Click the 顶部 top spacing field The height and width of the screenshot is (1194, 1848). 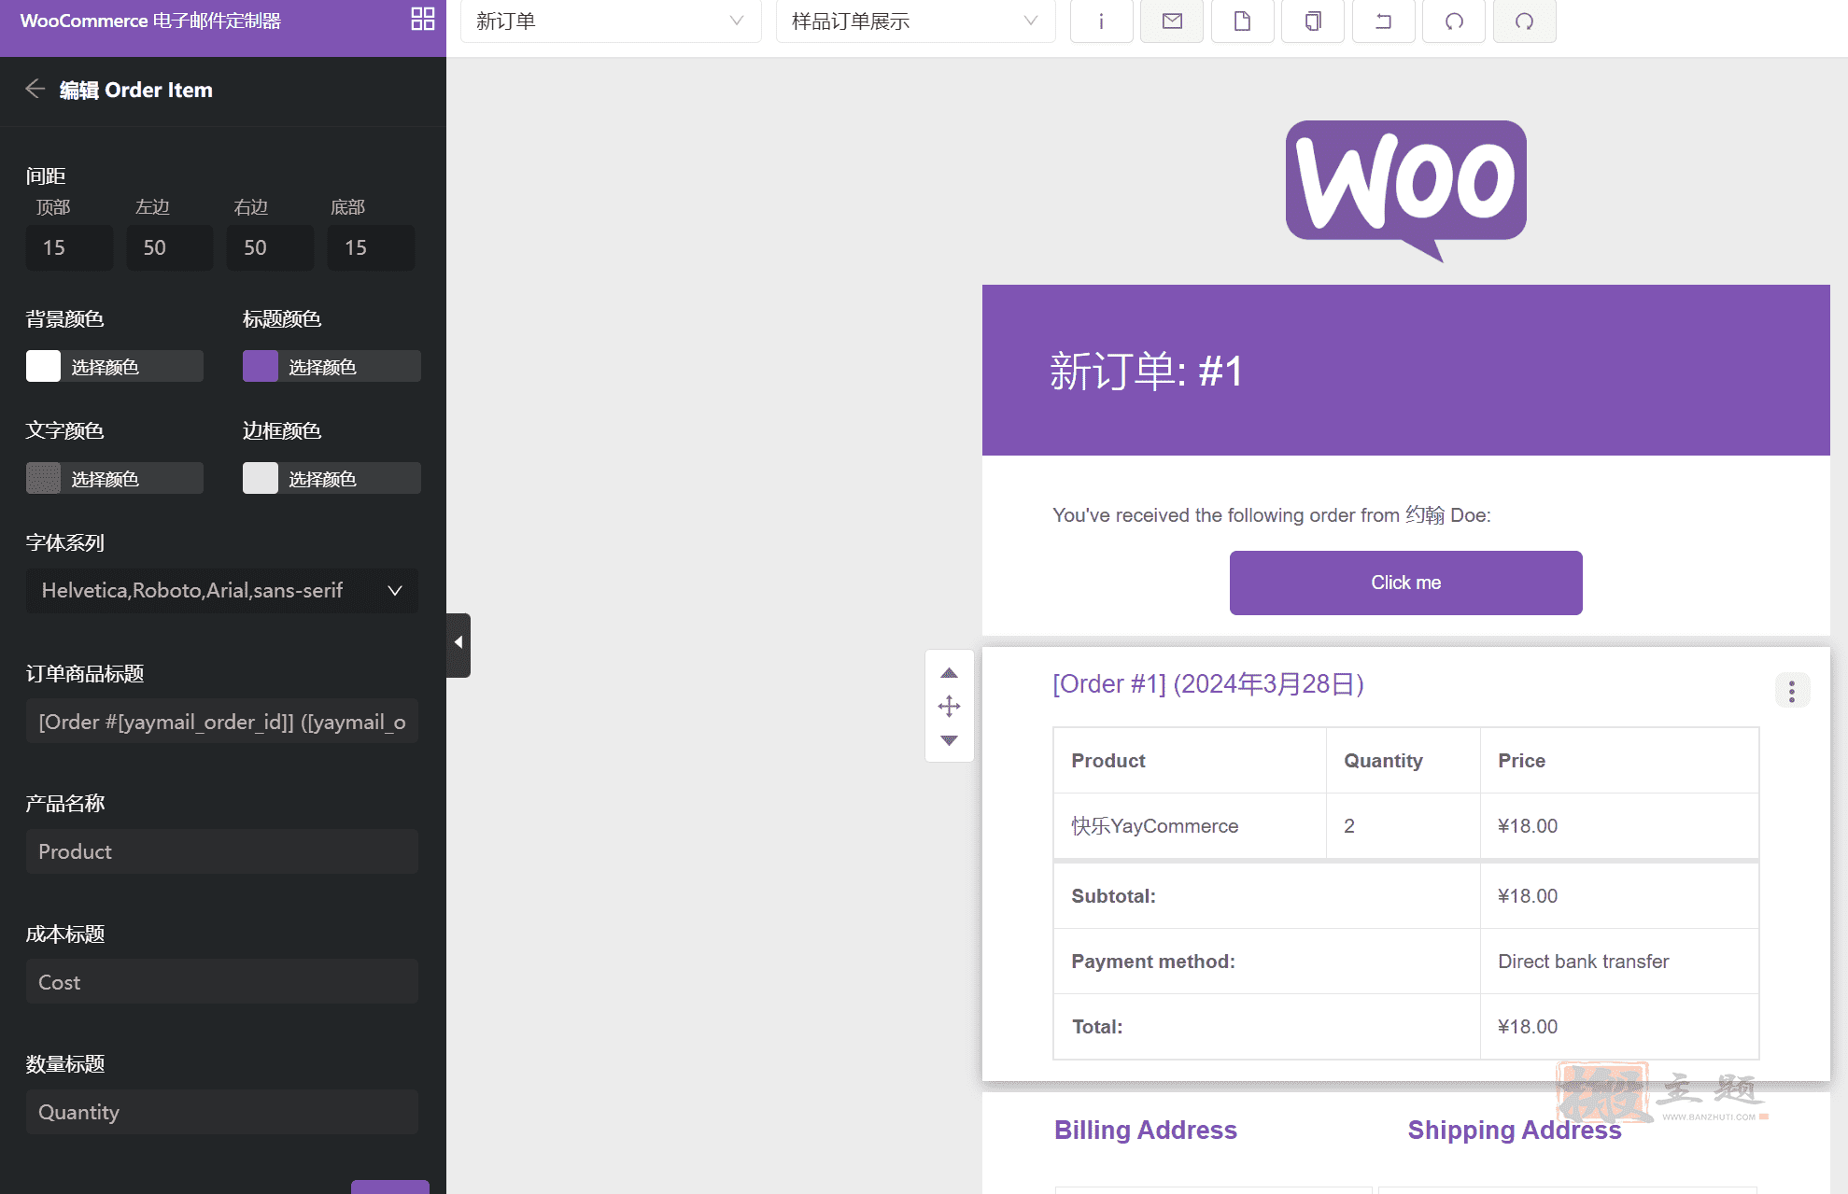pyautogui.click(x=70, y=247)
